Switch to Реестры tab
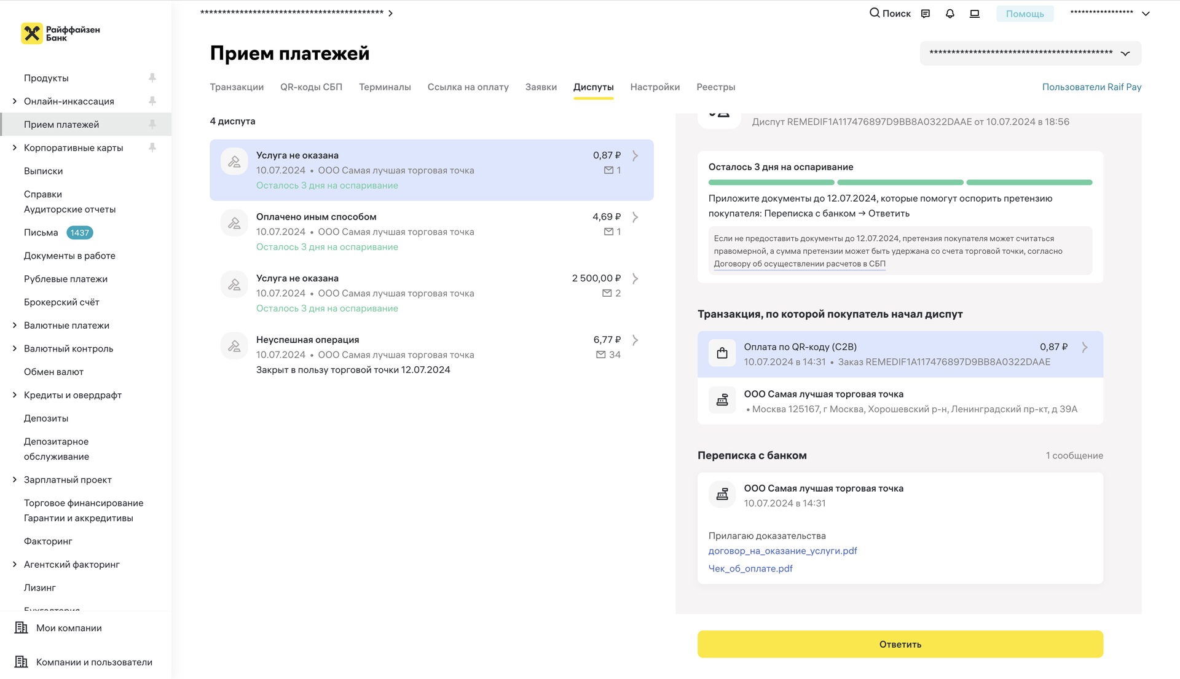 pyautogui.click(x=716, y=87)
